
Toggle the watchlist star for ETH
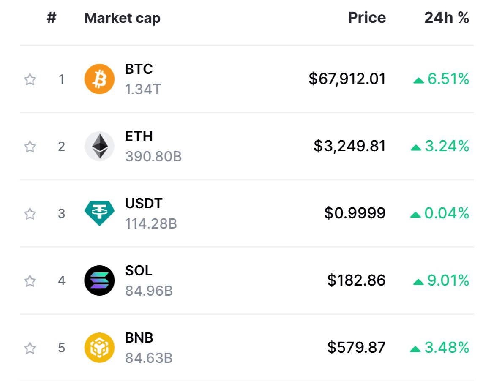click(30, 147)
